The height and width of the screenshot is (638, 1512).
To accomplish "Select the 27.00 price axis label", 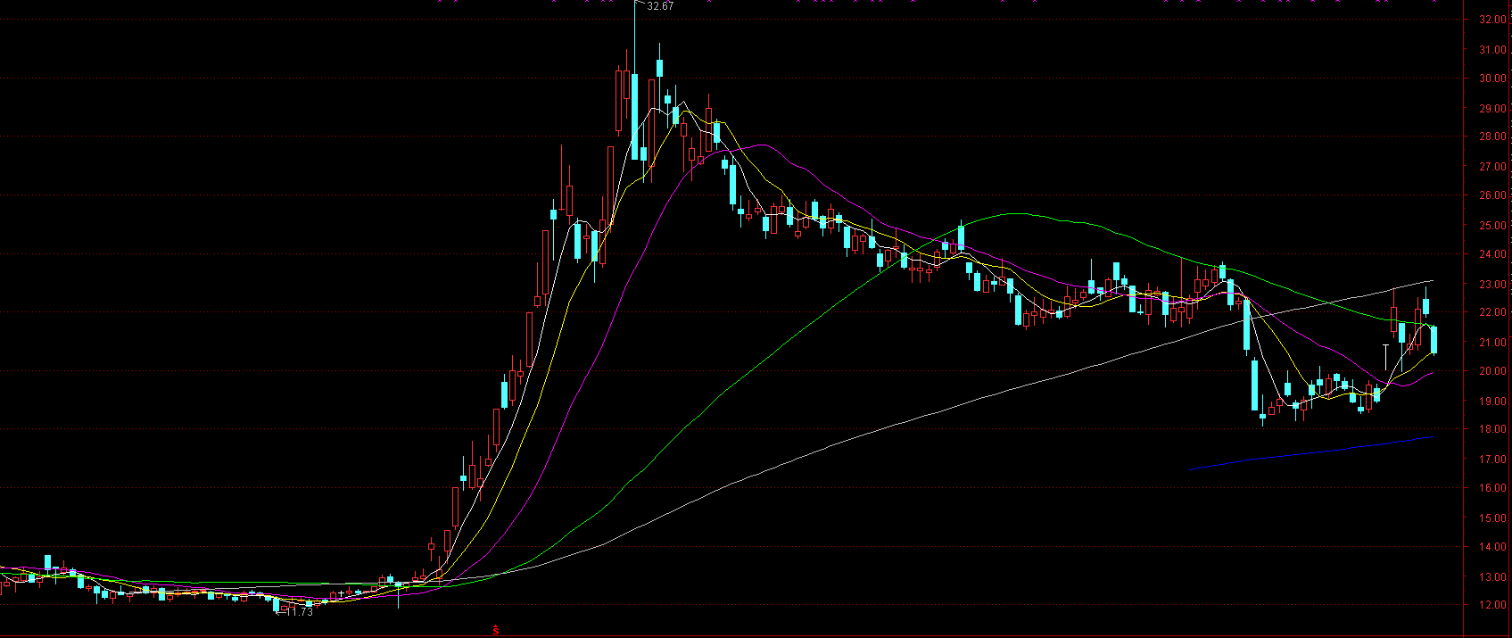I will tap(1492, 167).
